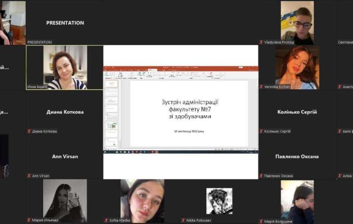Viewport: 353px width, 224px height.
Task: Click muted mic icon beside Veronika Kolhan
Action: [x=261, y=87]
